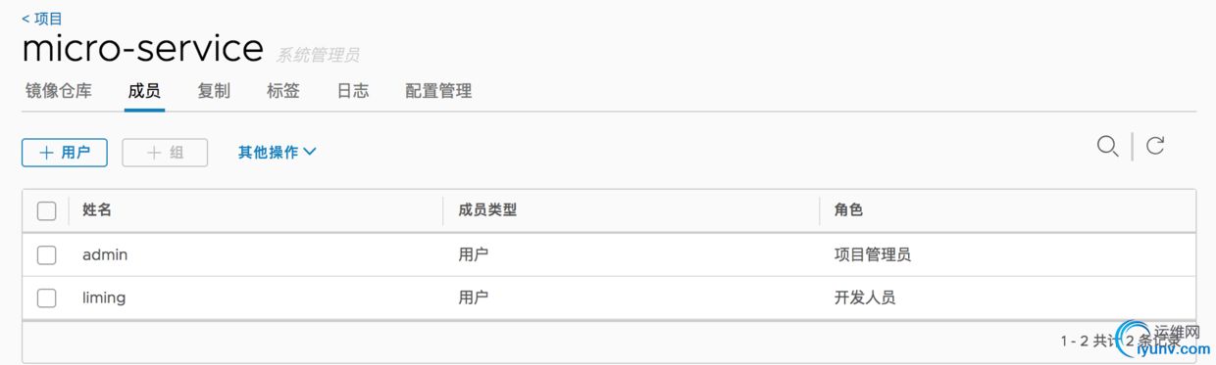Open the 配置管理 tab
The width and height of the screenshot is (1216, 365).
[x=438, y=91]
